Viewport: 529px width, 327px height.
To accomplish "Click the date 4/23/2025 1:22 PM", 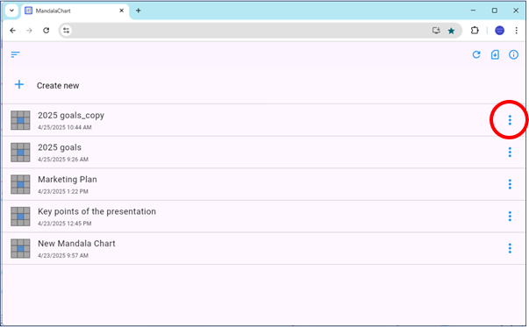I will (x=63, y=191).
